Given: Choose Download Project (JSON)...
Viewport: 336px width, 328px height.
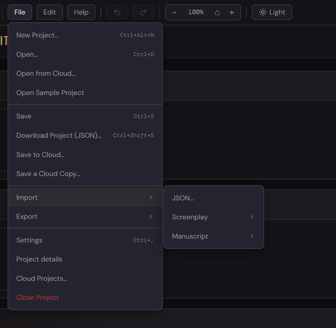Looking at the screenshot, I should tap(85, 136).
